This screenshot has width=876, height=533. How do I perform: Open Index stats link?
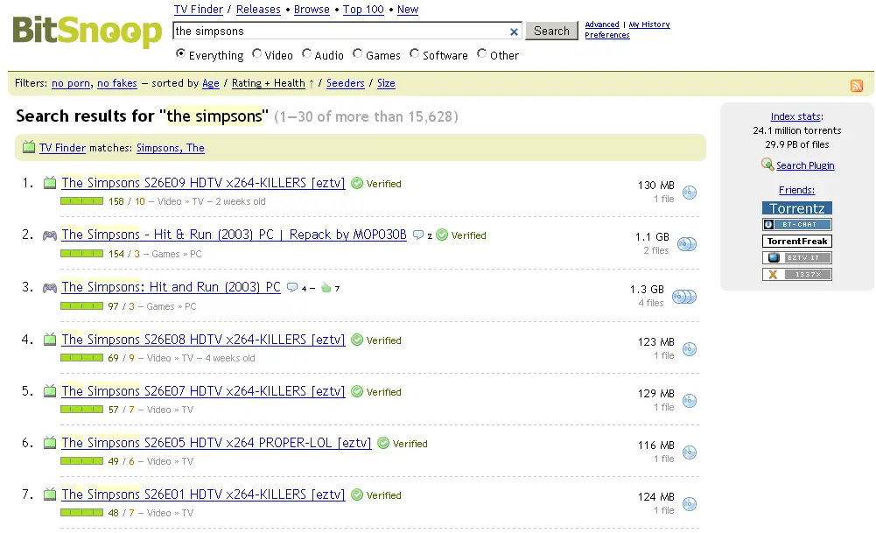click(x=796, y=116)
